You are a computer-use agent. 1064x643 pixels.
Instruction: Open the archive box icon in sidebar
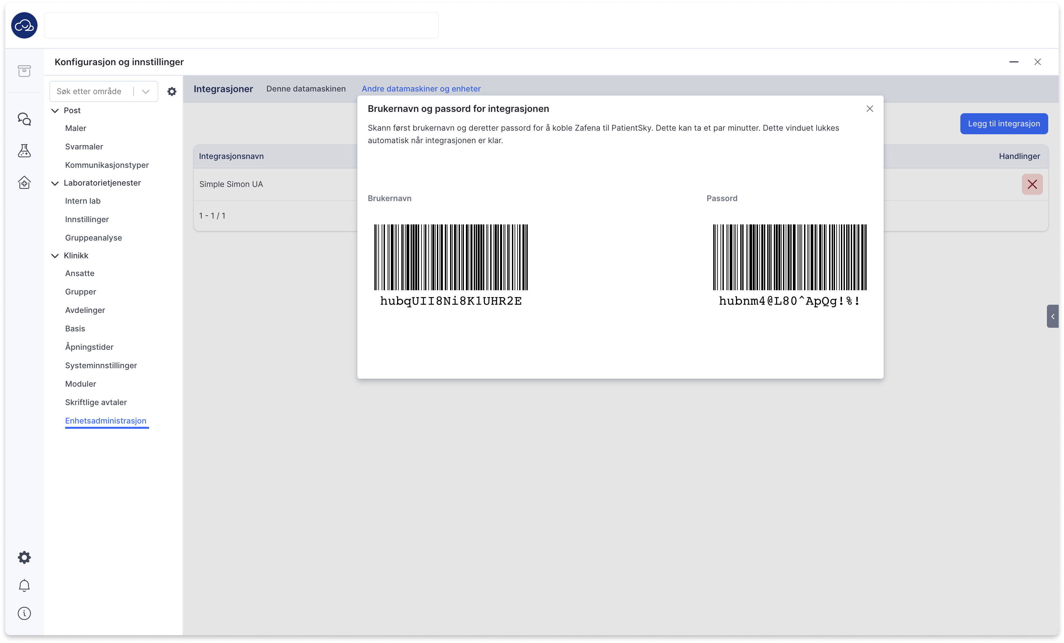[24, 71]
